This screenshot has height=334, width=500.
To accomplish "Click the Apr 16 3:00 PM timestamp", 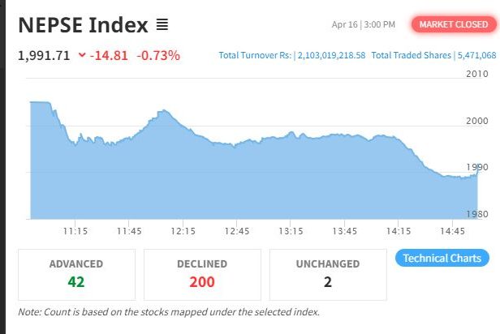I will pyautogui.click(x=363, y=24).
